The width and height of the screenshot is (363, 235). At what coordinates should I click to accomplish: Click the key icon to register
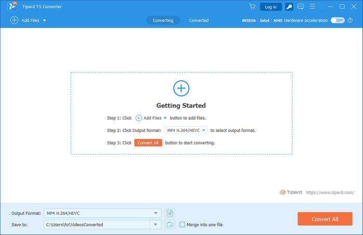click(x=289, y=7)
